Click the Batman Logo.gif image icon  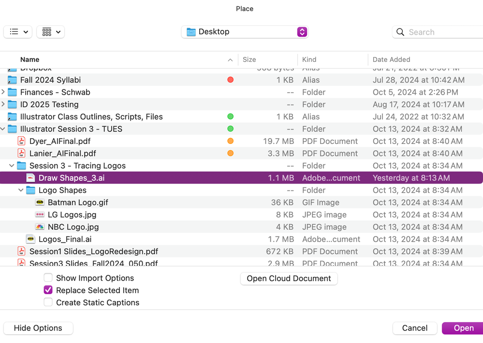pos(39,202)
